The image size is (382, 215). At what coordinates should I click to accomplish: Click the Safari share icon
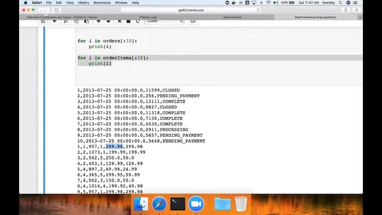tap(346, 10)
